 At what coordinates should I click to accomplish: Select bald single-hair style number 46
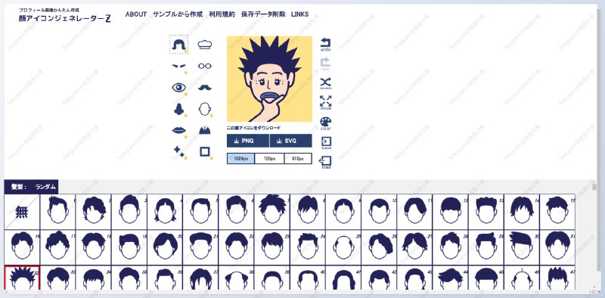pos(522,278)
